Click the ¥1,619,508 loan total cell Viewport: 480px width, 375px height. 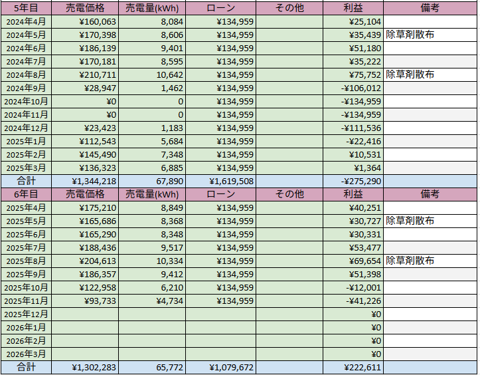220,181
